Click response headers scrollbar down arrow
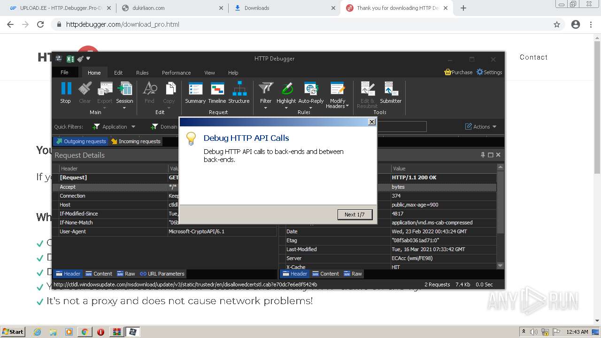 [x=501, y=266]
